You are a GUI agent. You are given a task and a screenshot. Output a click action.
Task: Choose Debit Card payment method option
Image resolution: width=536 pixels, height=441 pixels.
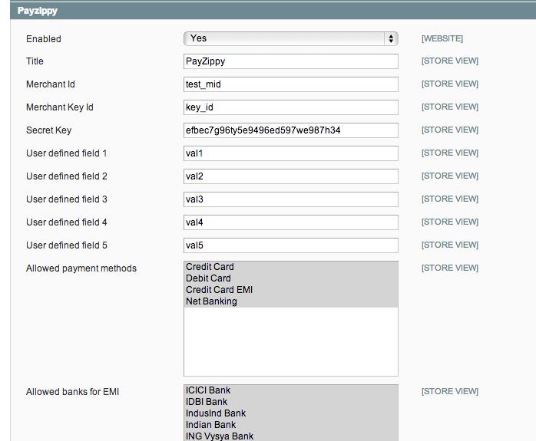click(208, 278)
